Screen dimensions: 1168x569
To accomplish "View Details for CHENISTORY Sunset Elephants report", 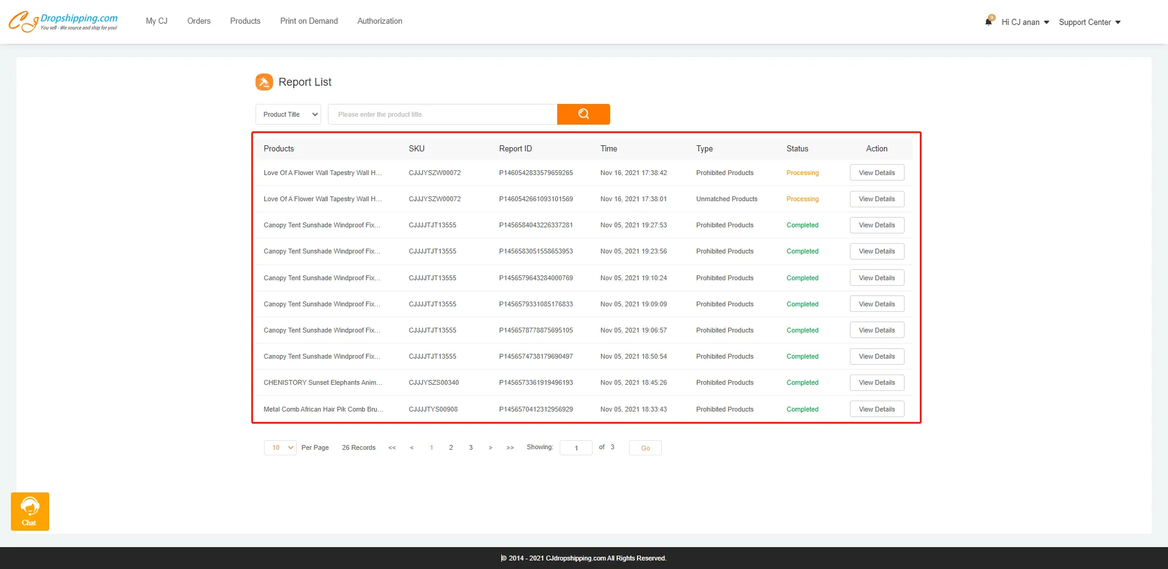I will click(x=877, y=383).
